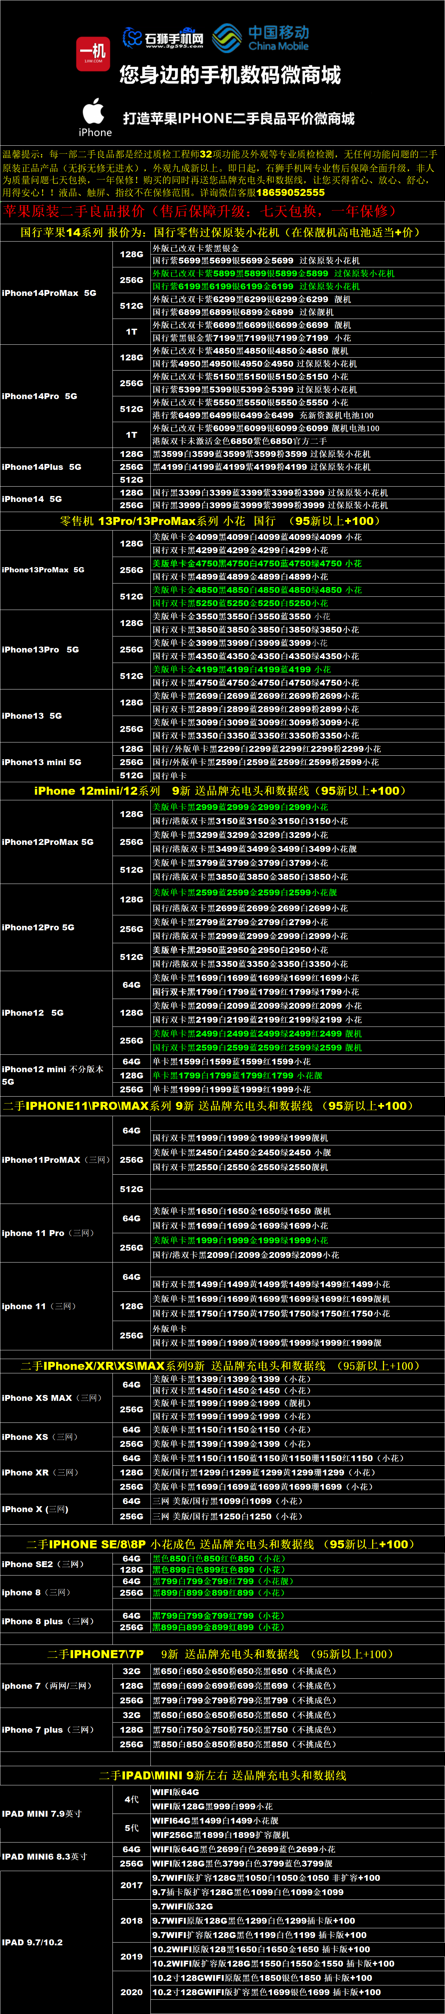Select the Iphone 7（两网/三网）label
Image resolution: width=445 pixels, height=2014 pixels.
47,1686
